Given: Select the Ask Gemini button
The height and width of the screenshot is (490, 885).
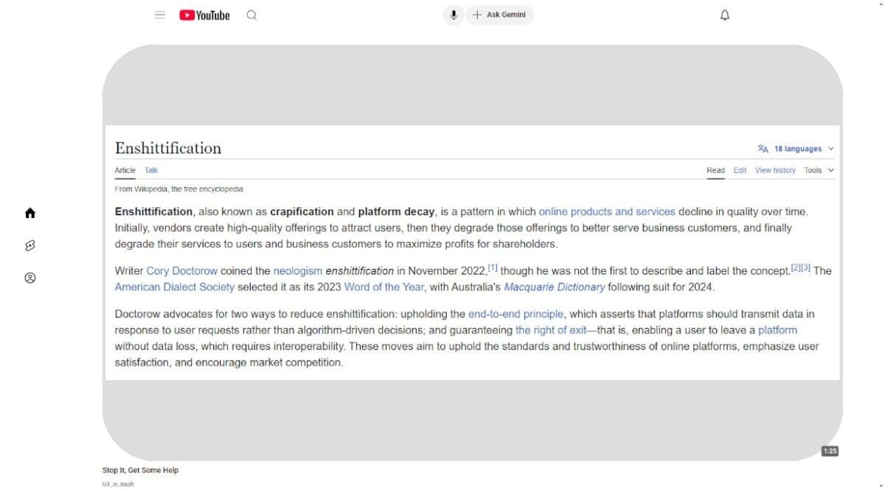Looking at the screenshot, I should click(499, 15).
